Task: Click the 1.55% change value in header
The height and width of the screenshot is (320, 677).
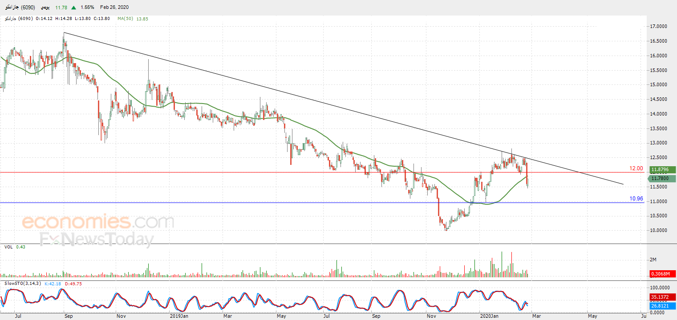Action: (x=88, y=7)
